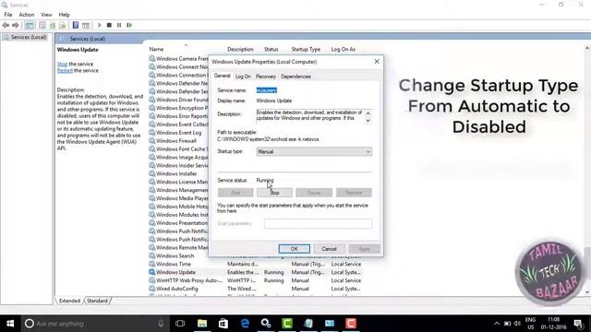Click the 'Restart' the service link
This screenshot has height=332, width=591.
coord(65,71)
